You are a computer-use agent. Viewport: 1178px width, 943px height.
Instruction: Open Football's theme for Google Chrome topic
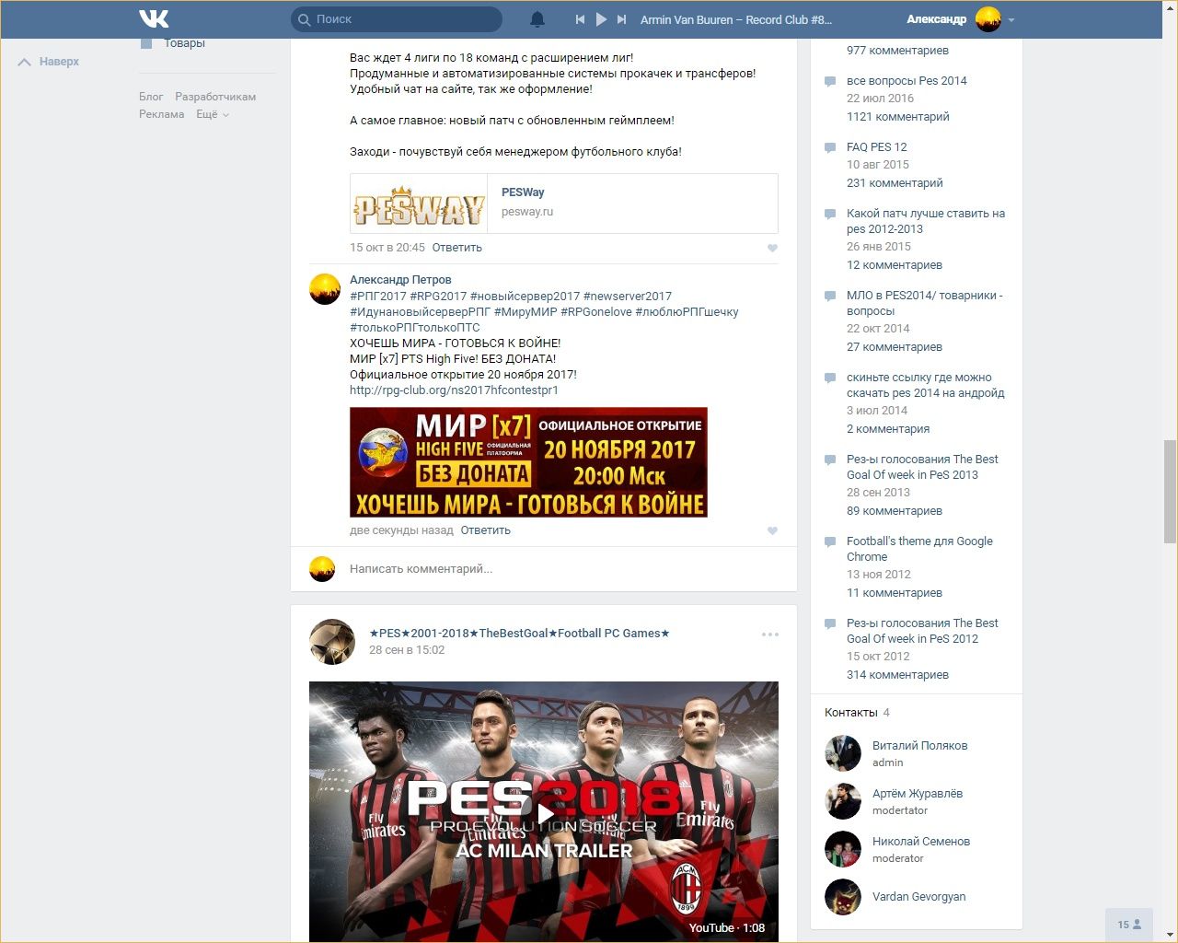click(919, 549)
